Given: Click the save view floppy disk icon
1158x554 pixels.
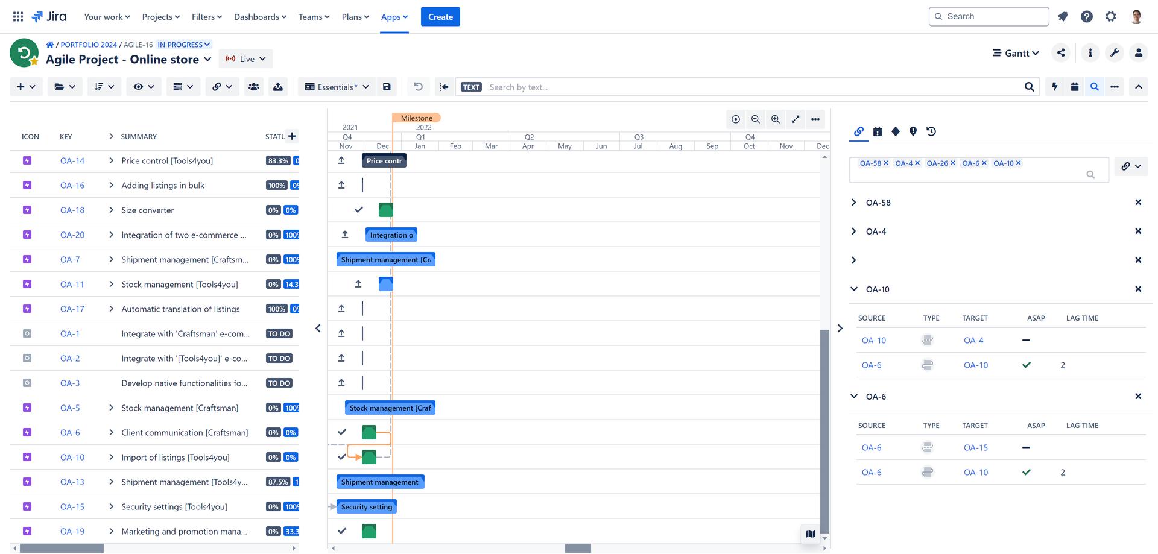Looking at the screenshot, I should click(x=387, y=87).
